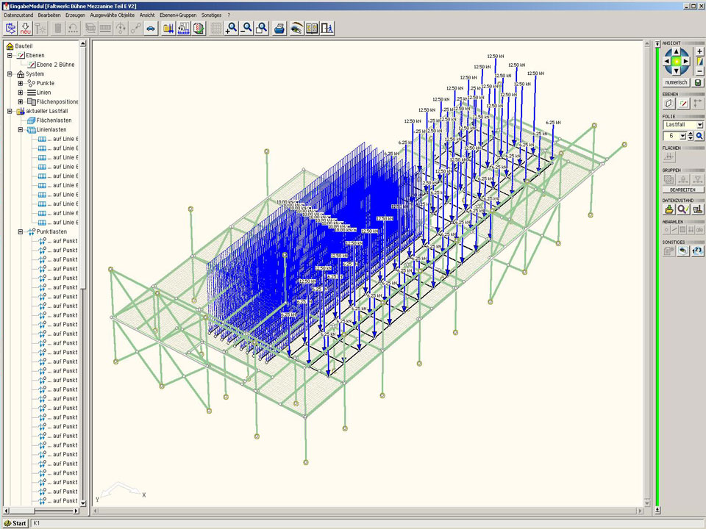The width and height of the screenshot is (706, 529).
Task: Click the save disk icon beside numerisch
Action: (698, 82)
